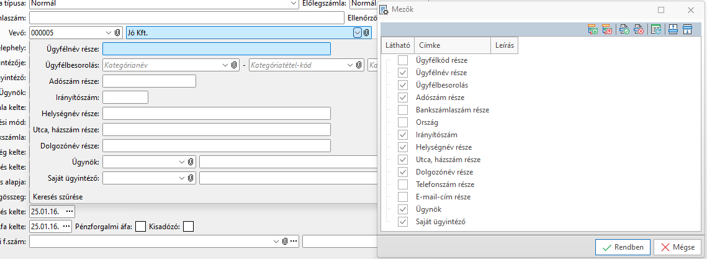Select Dolgozónév része label in list
The width and height of the screenshot is (707, 259).
point(444,172)
